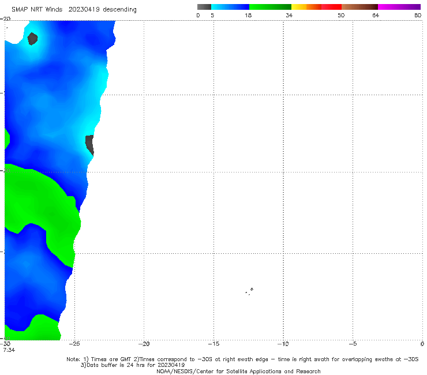The height and width of the screenshot is (375, 427).
Task: Click the NOAA/NESDIS credit line
Action: pyautogui.click(x=238, y=372)
